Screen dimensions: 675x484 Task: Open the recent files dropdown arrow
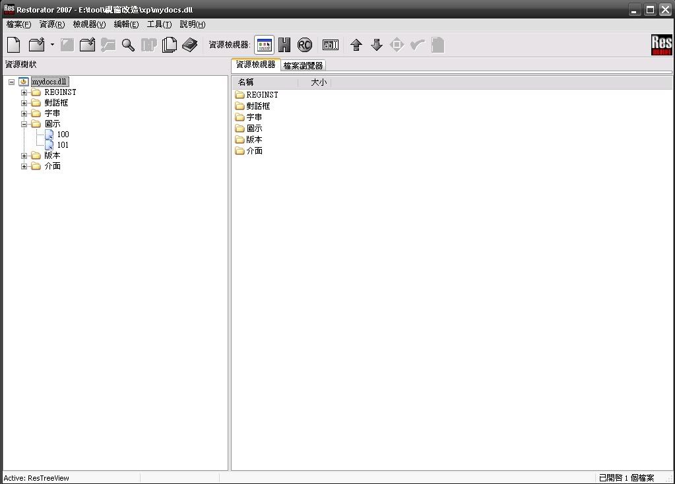(x=52, y=45)
